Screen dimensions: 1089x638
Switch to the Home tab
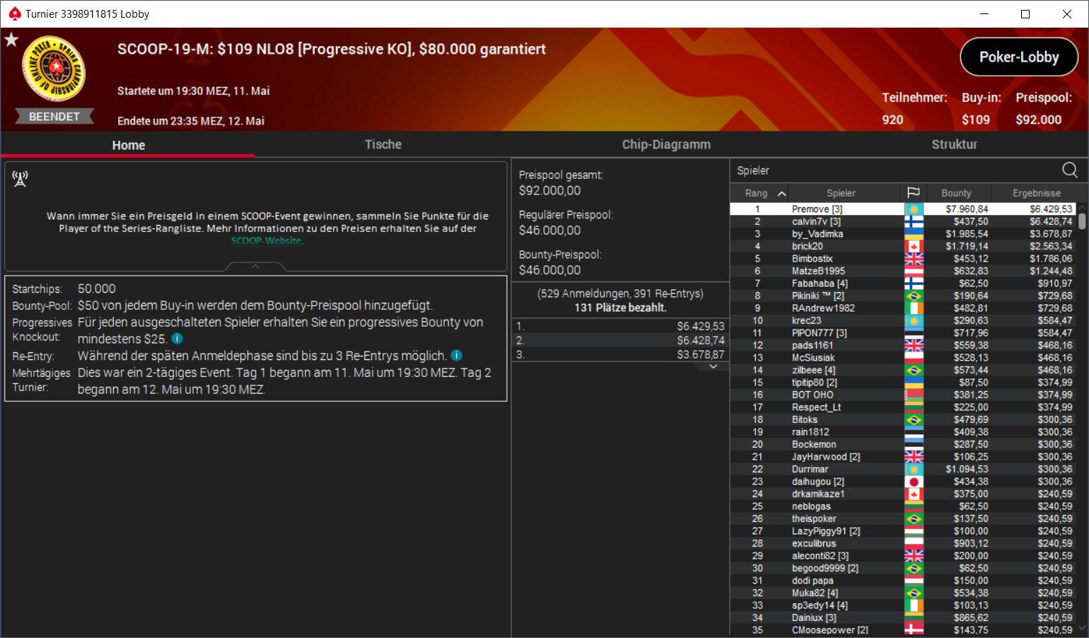128,144
